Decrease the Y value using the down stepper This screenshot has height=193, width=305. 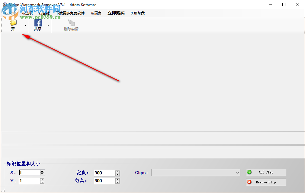42,182
